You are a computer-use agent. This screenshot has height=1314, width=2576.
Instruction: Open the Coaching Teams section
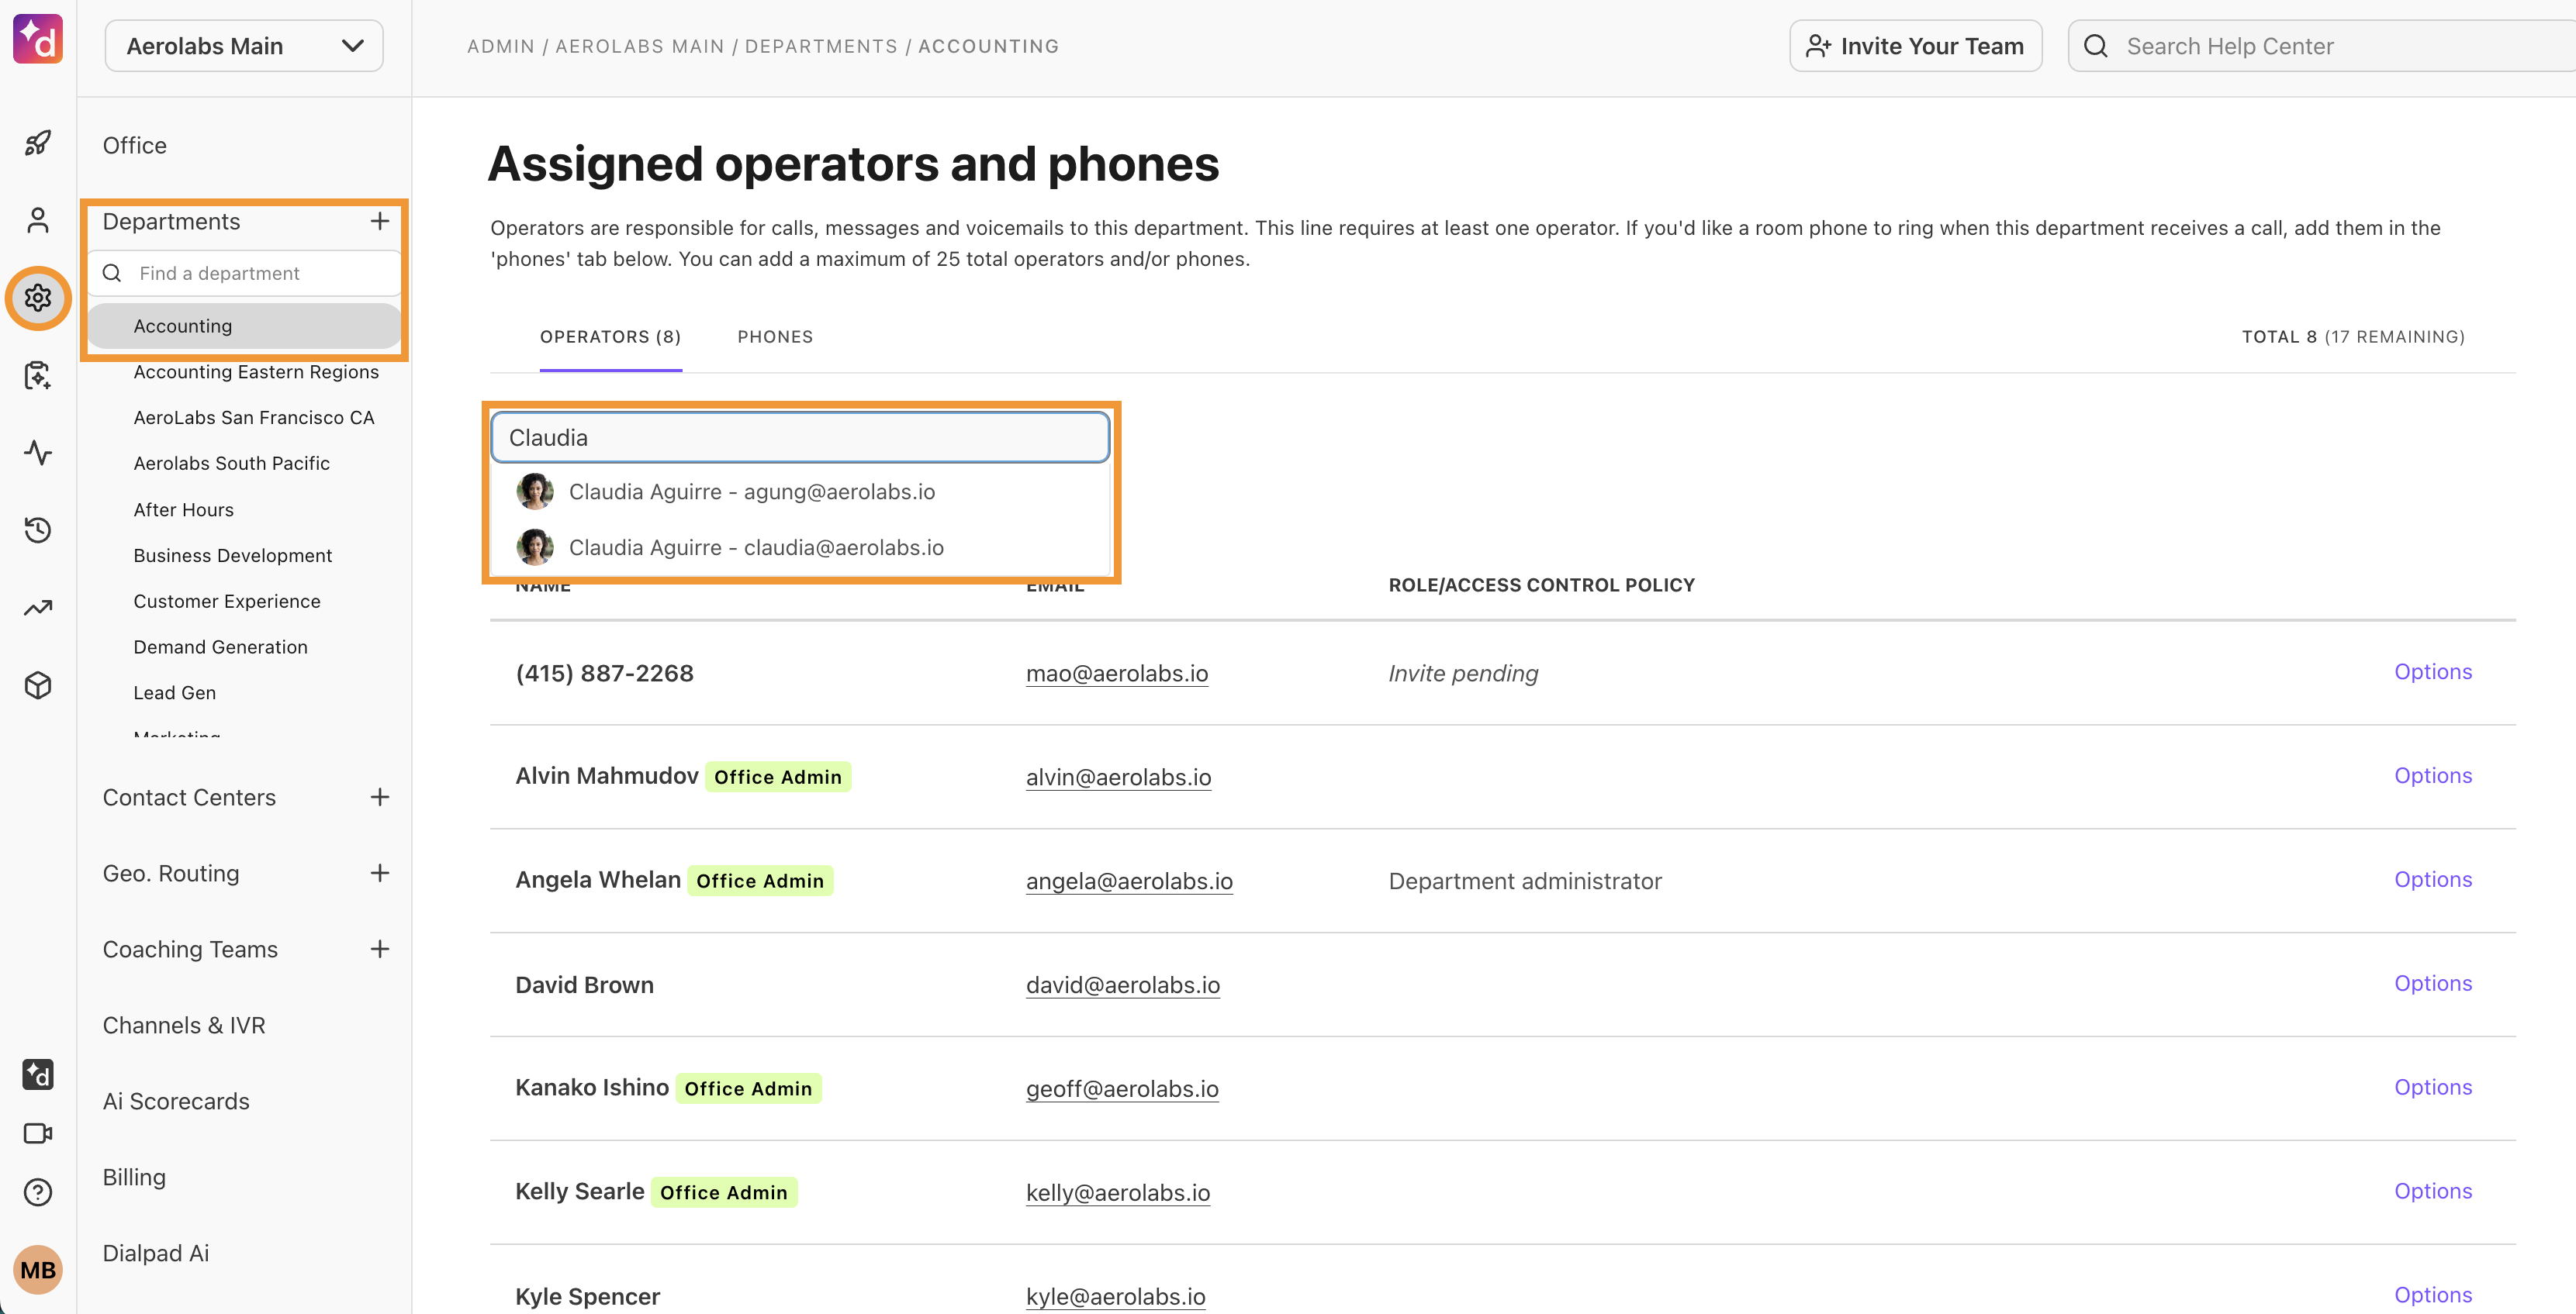pyautogui.click(x=190, y=950)
